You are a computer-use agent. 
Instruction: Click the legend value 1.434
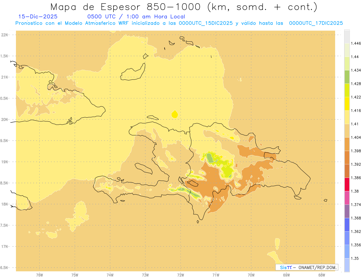tap(356, 70)
